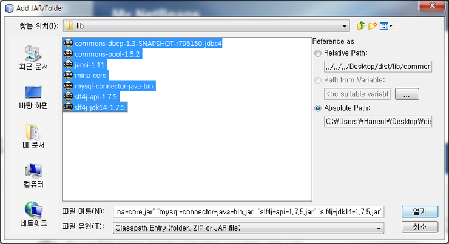
Task: Select mina-core file name
Action: pos(90,76)
